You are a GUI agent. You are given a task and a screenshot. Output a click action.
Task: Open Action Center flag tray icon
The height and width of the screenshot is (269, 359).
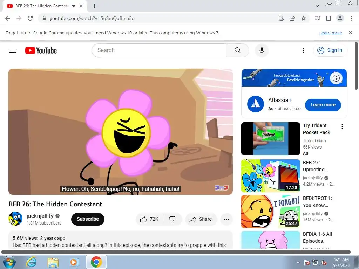point(306,262)
